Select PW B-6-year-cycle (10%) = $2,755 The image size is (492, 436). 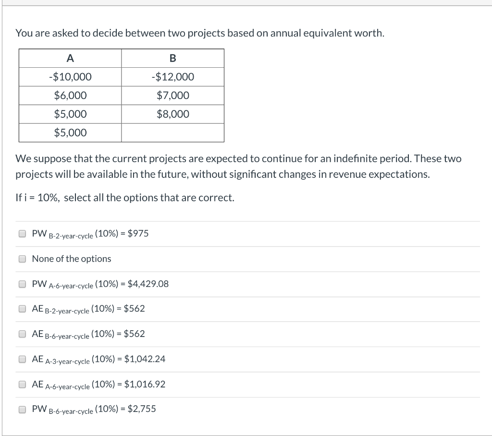pos(22,409)
